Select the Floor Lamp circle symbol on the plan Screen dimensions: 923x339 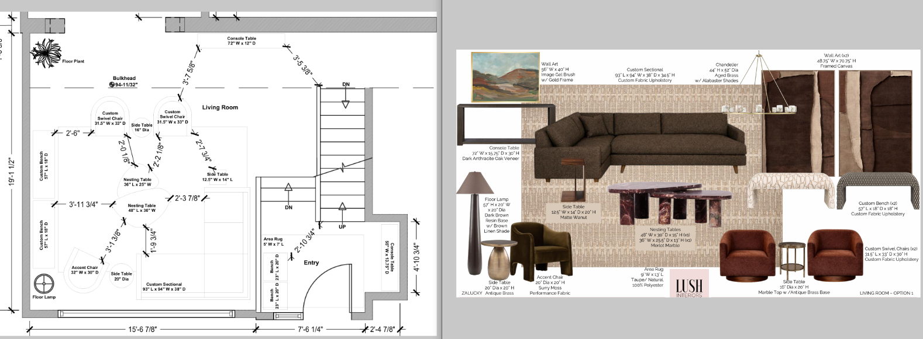tap(43, 284)
